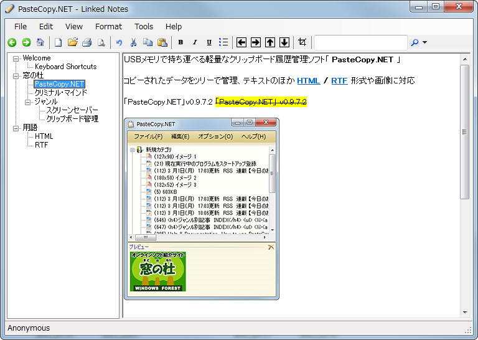Image resolution: width=478 pixels, height=340 pixels.
Task: Open the View menu
Action: pyautogui.click(x=74, y=27)
